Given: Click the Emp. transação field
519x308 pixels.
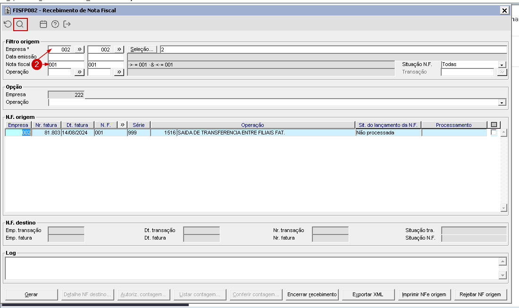Looking at the screenshot, I should click(66, 231).
